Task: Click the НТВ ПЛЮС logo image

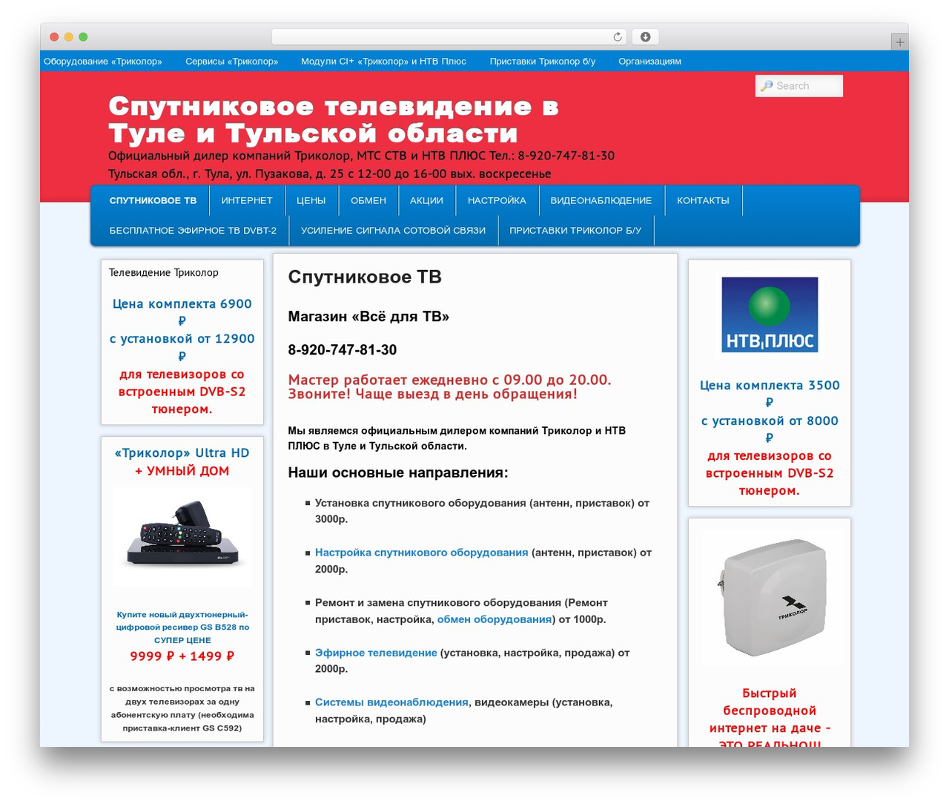Action: click(x=770, y=314)
